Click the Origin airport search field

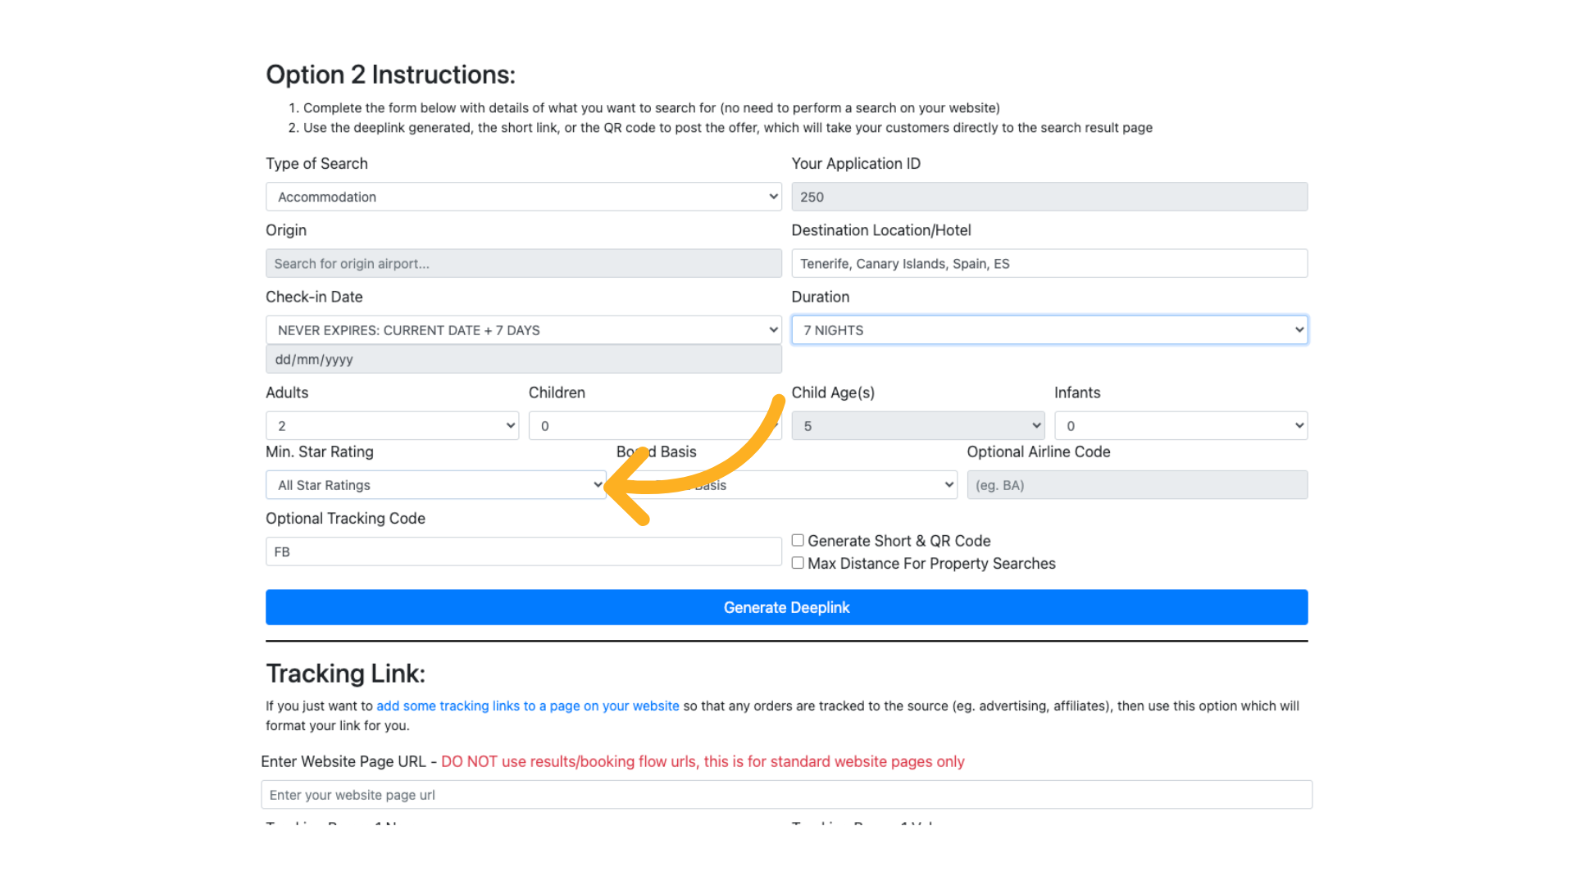tap(523, 264)
